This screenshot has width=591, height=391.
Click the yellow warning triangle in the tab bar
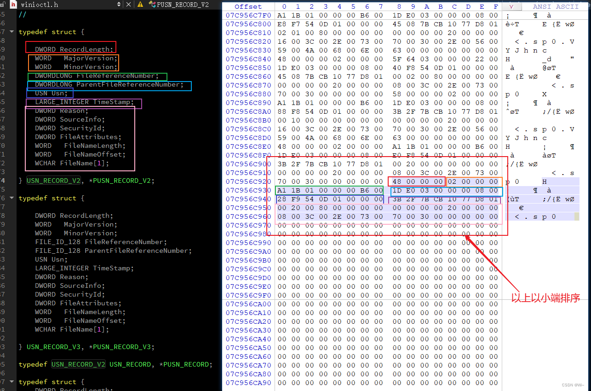click(x=140, y=4)
